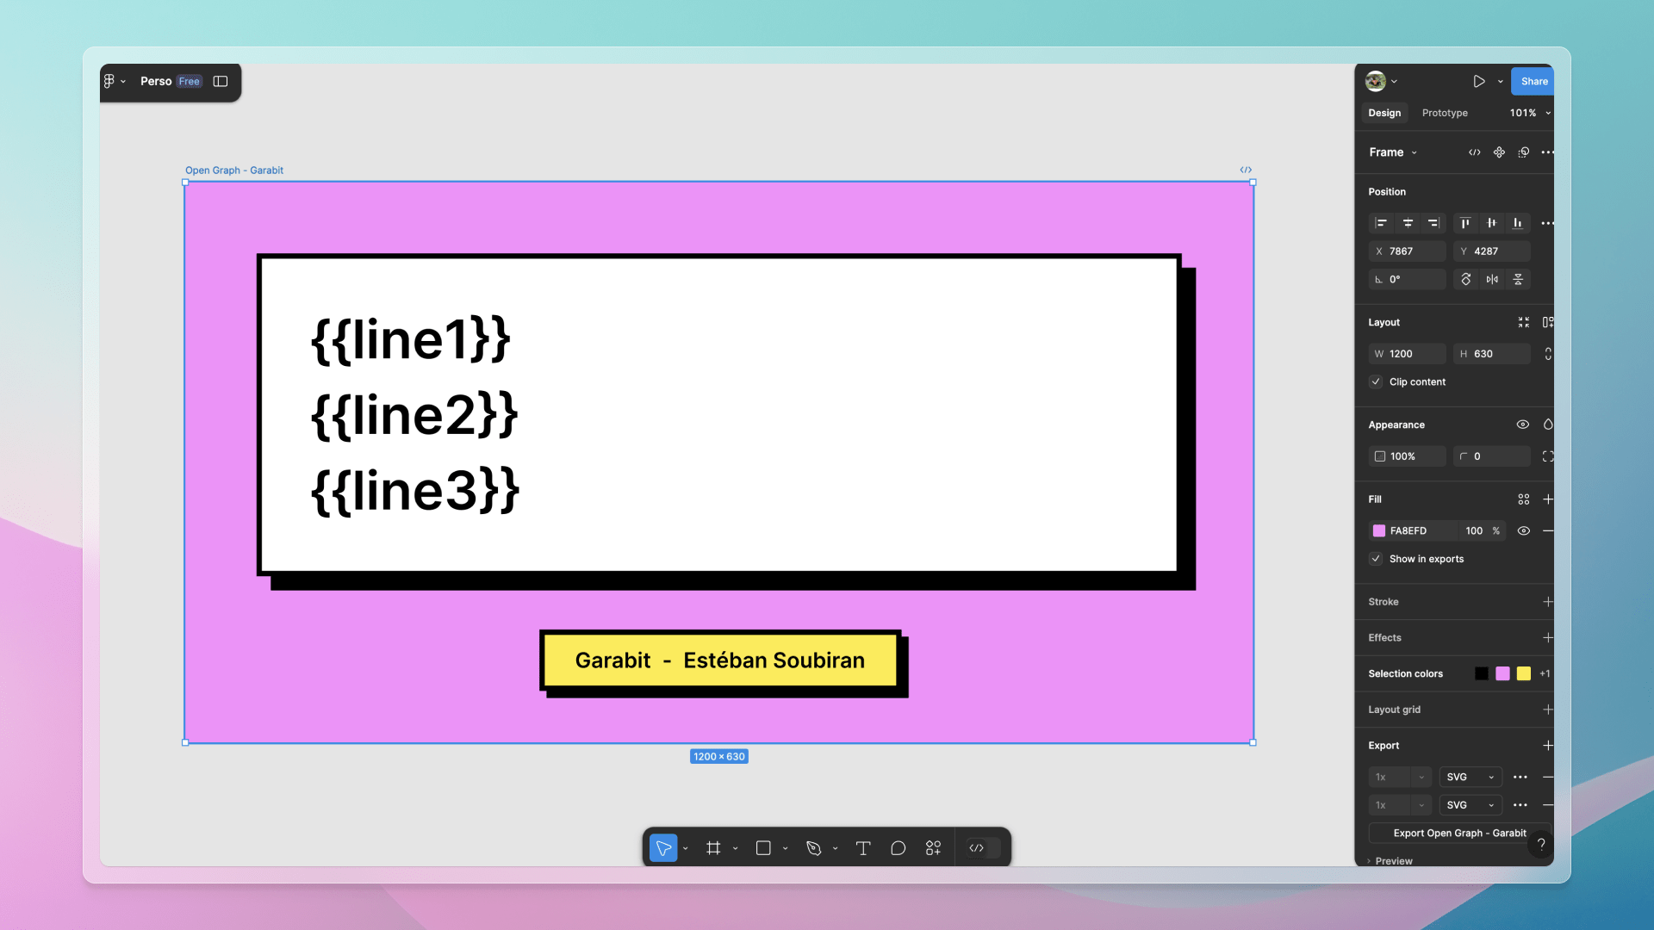Create component from the Frame

coord(1499,152)
